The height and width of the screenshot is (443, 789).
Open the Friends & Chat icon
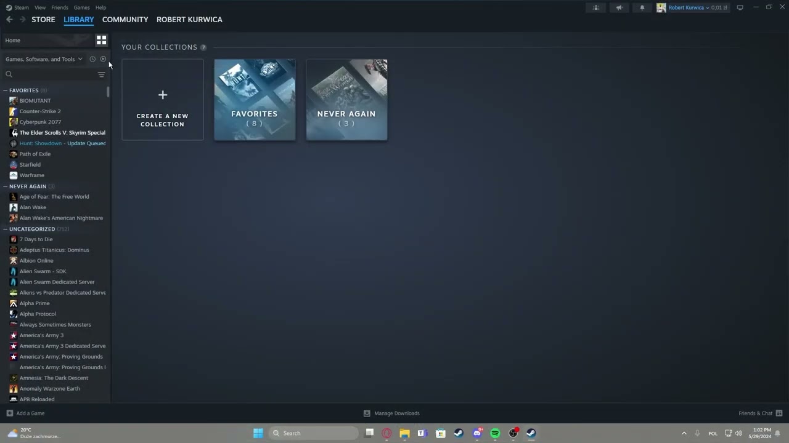[x=779, y=413]
